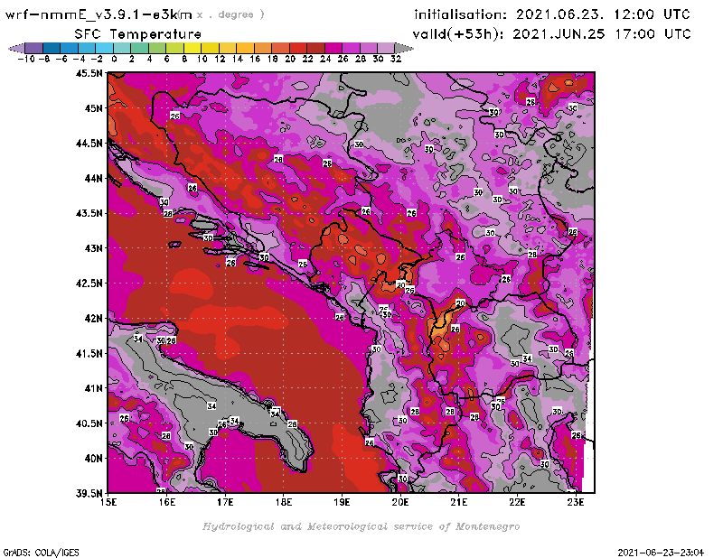This screenshot has height=558, width=723.
Task: Click the legend swatch between -2 and 0
Action: (105, 48)
